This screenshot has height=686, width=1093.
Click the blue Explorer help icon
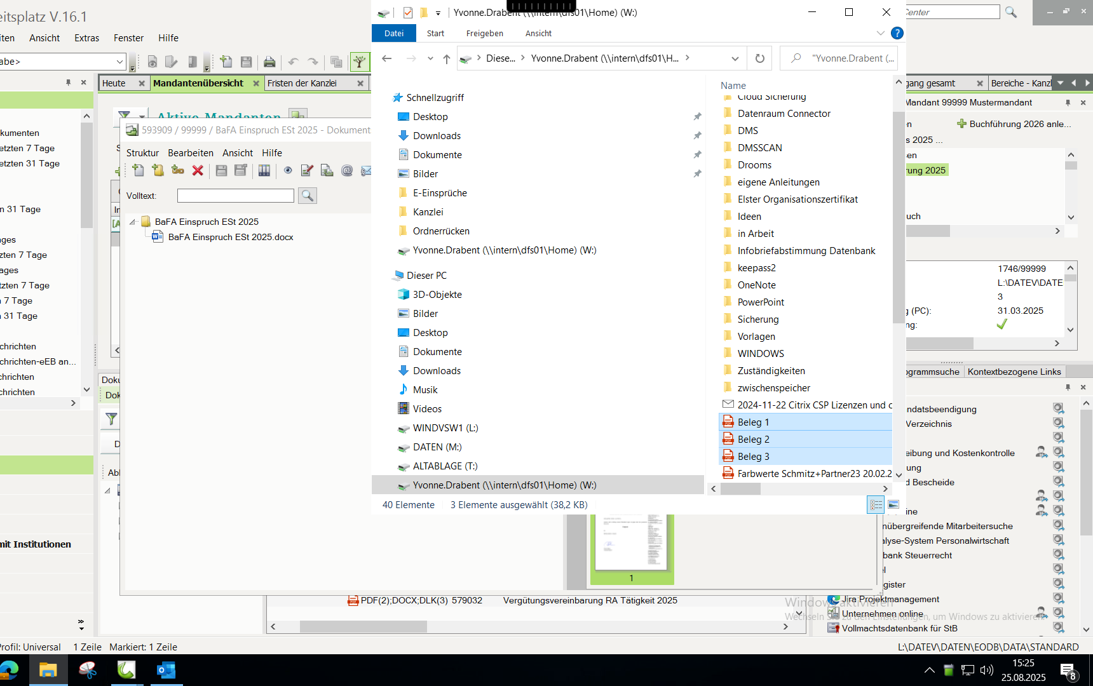point(897,33)
